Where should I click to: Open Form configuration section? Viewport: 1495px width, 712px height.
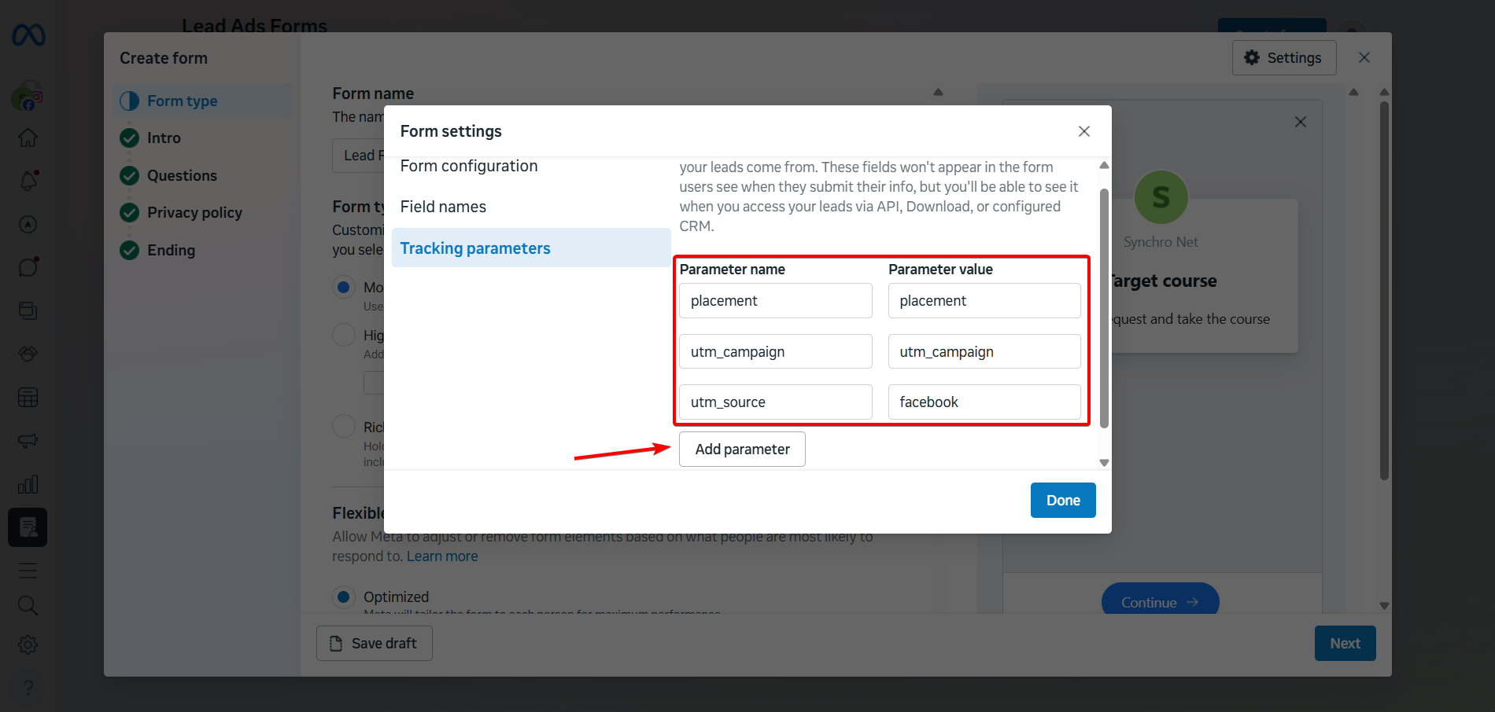(x=469, y=166)
